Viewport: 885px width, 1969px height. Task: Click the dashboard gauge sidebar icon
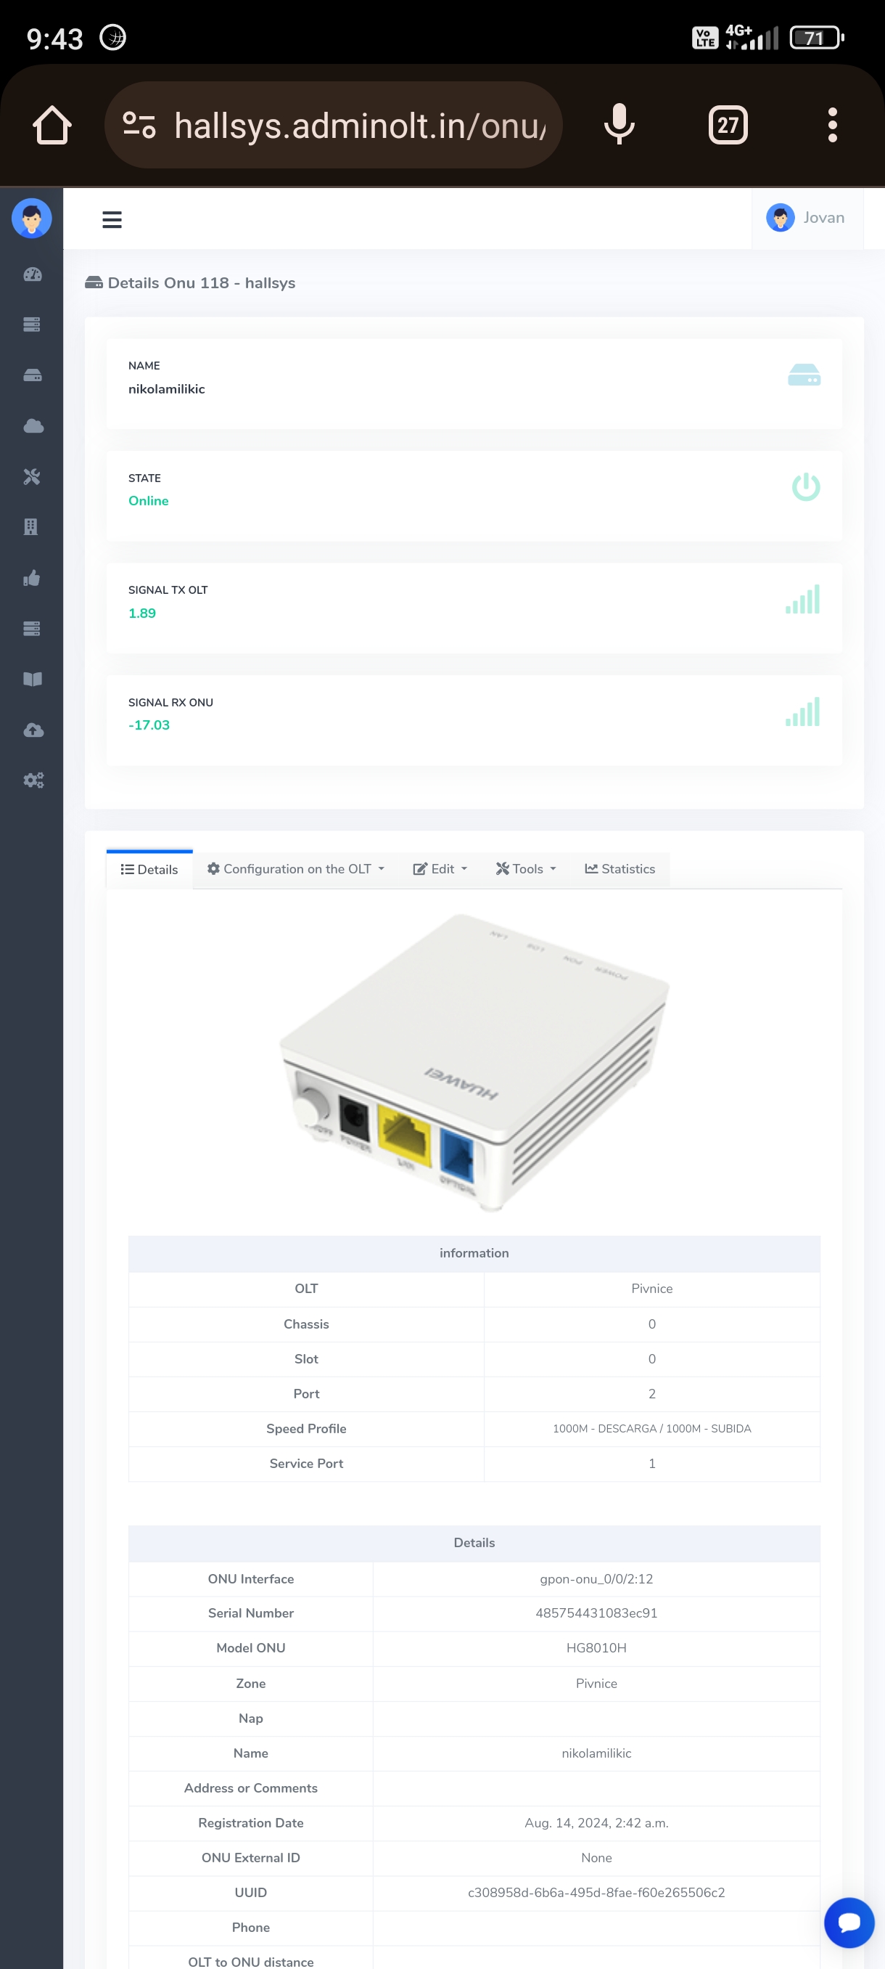(32, 274)
